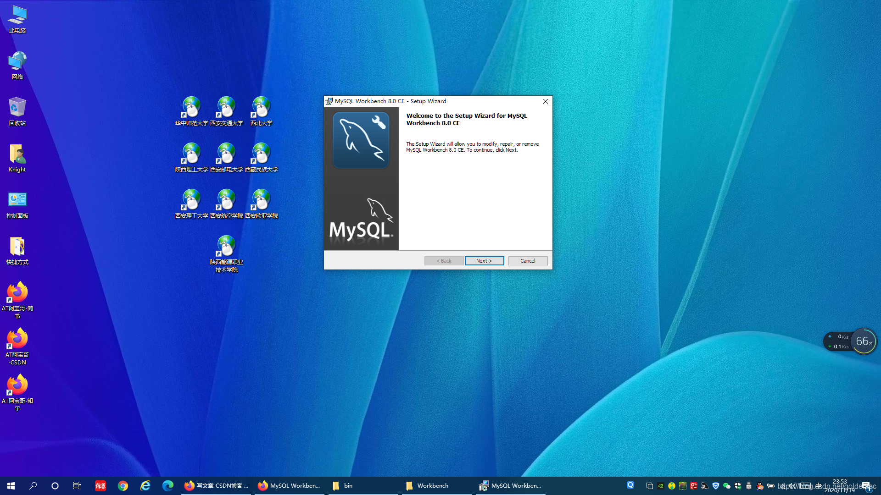Screen dimensions: 881x495
Task: Select the 西安交通大学 web shortcut
Action: pos(227,111)
